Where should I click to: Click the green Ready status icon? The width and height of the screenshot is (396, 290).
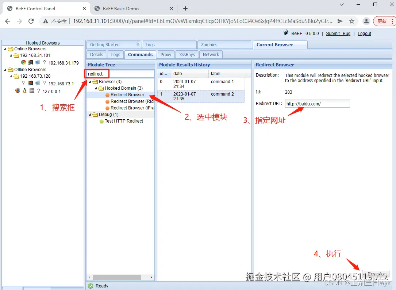coord(91,286)
